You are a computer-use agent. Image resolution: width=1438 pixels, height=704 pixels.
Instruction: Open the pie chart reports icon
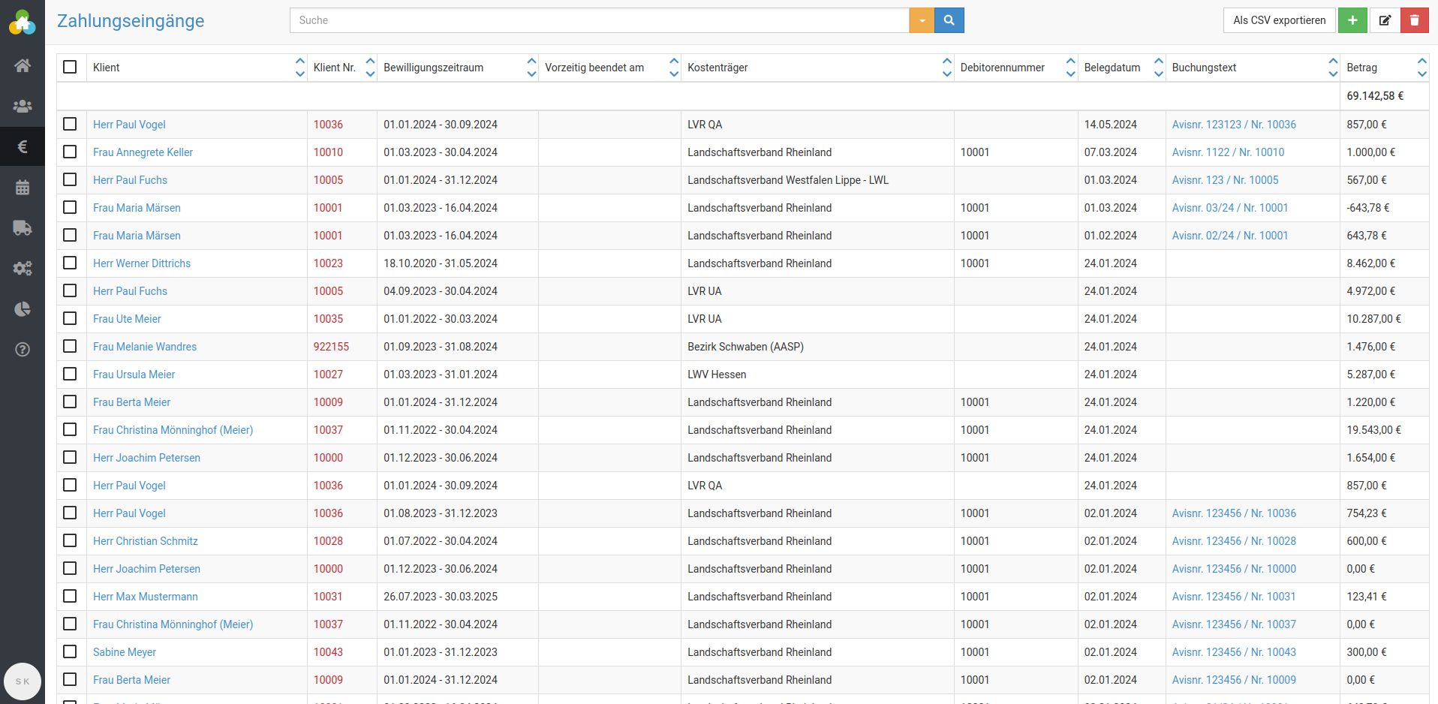[23, 309]
